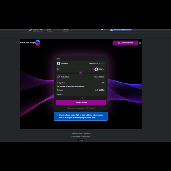171x171 pixels.
Task: Click the estimated completion 30 minutes text
Action: pos(81,108)
